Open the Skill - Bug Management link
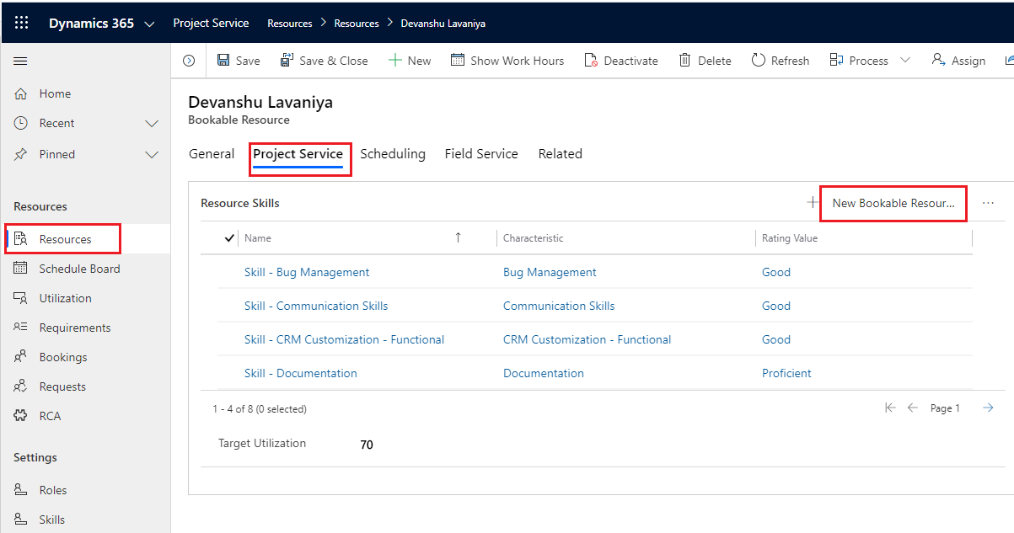Viewport: 1014px width, 533px height. 307,272
